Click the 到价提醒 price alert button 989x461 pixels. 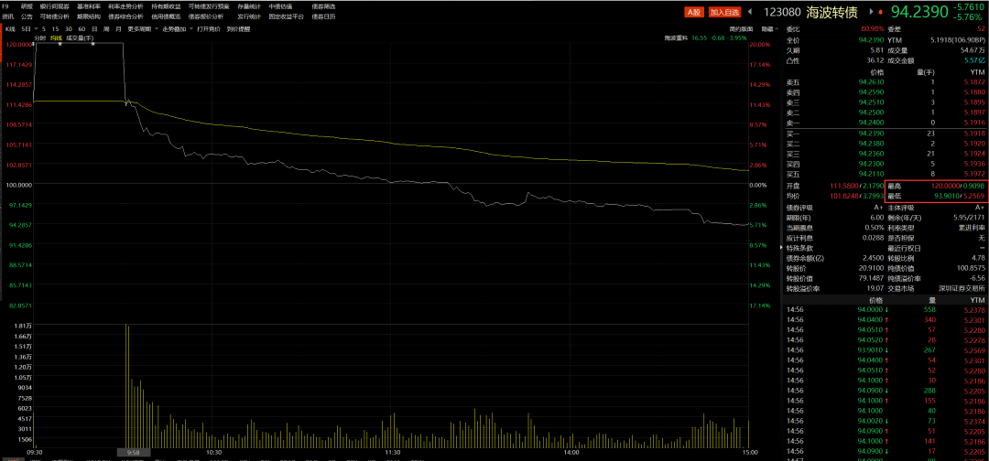coord(238,28)
